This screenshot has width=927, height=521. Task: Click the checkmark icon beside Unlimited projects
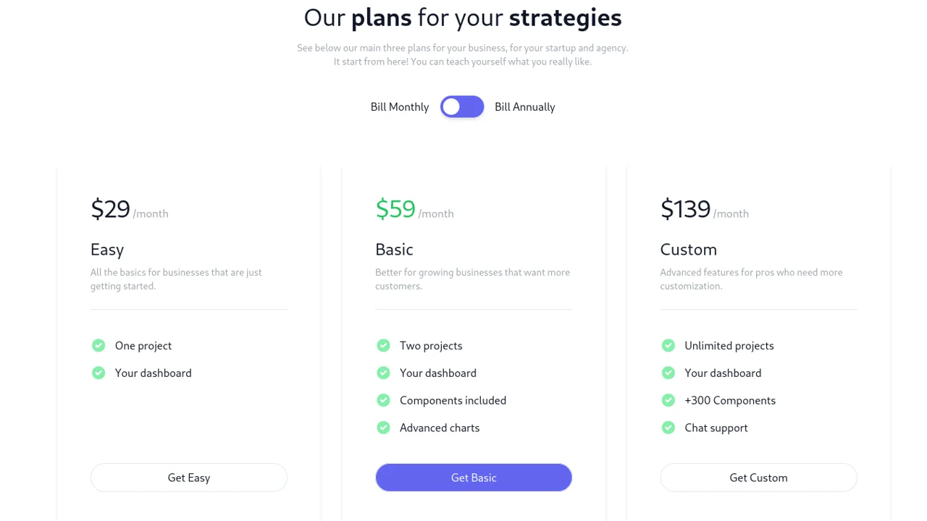668,345
